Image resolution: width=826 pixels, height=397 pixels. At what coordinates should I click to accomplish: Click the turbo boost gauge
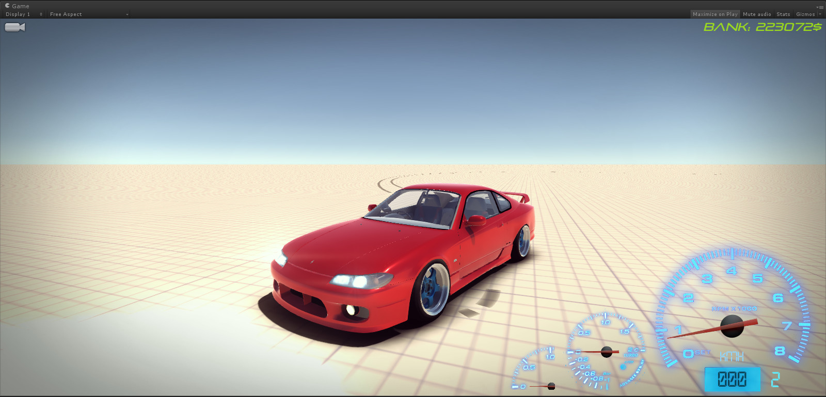click(x=606, y=351)
